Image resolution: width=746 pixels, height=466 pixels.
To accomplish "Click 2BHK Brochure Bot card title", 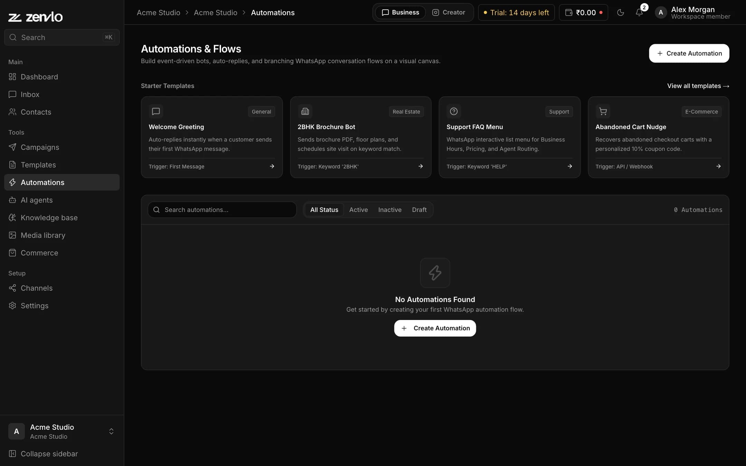I will [x=326, y=127].
